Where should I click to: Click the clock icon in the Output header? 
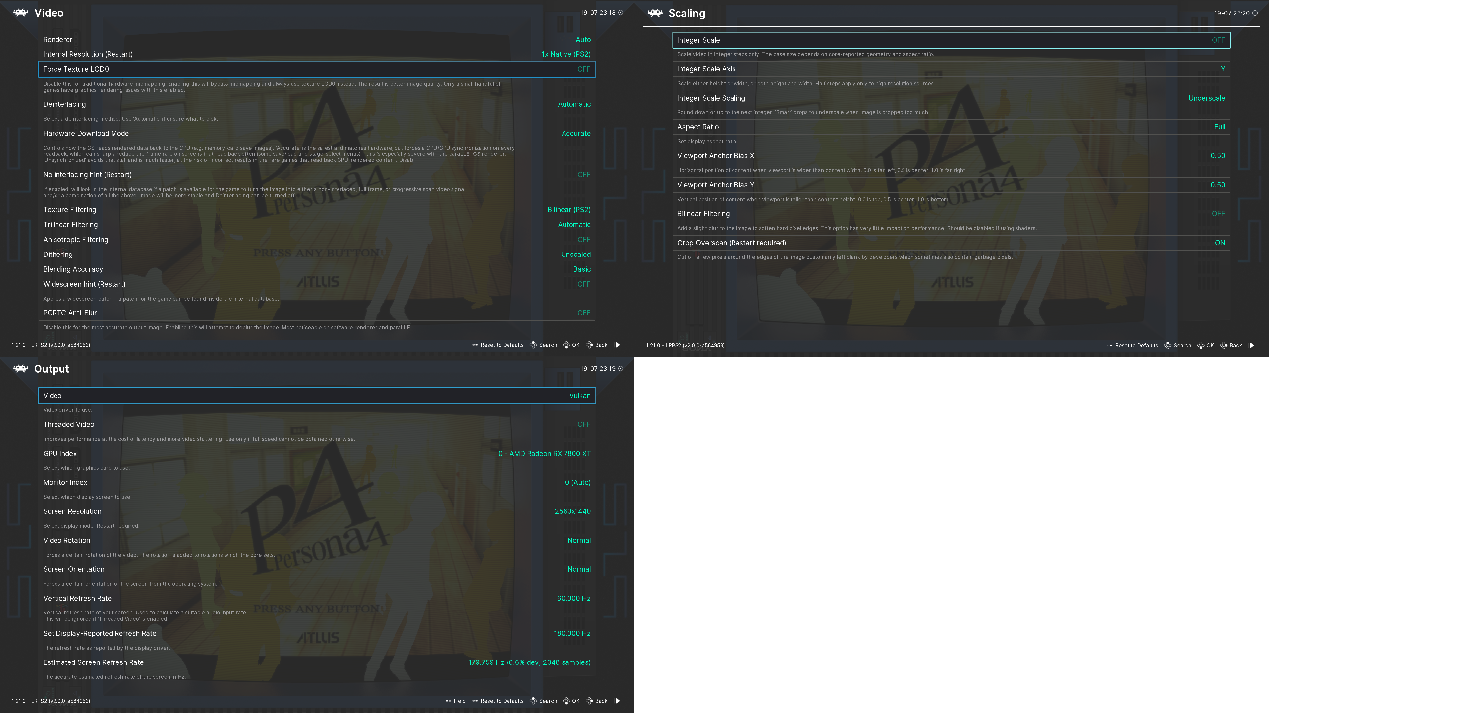point(621,368)
